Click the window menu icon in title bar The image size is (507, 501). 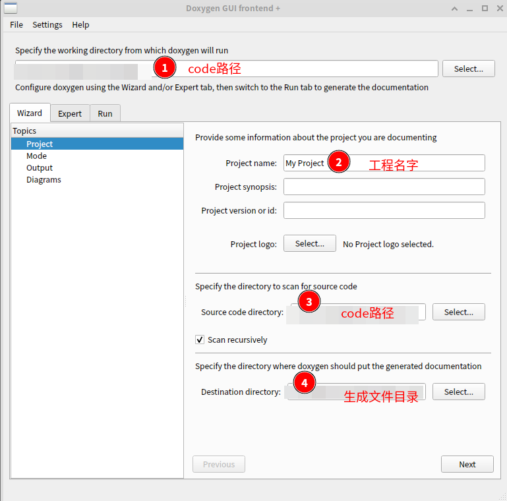pos(11,8)
